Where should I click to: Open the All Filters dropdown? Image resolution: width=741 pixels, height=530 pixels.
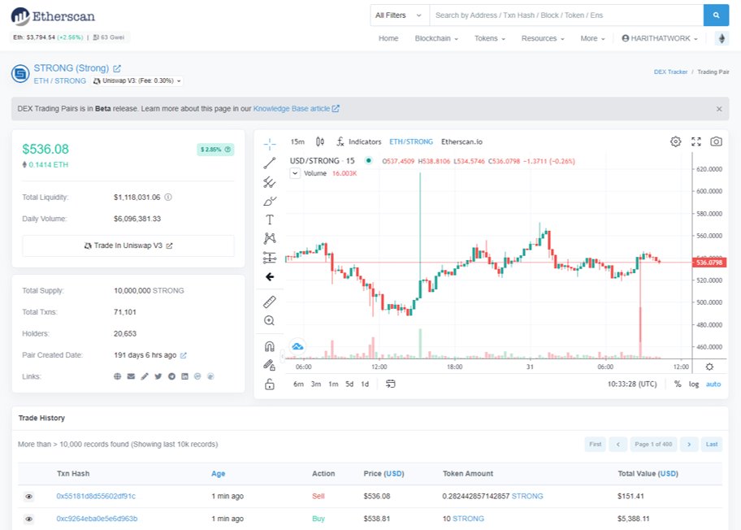[x=400, y=15]
